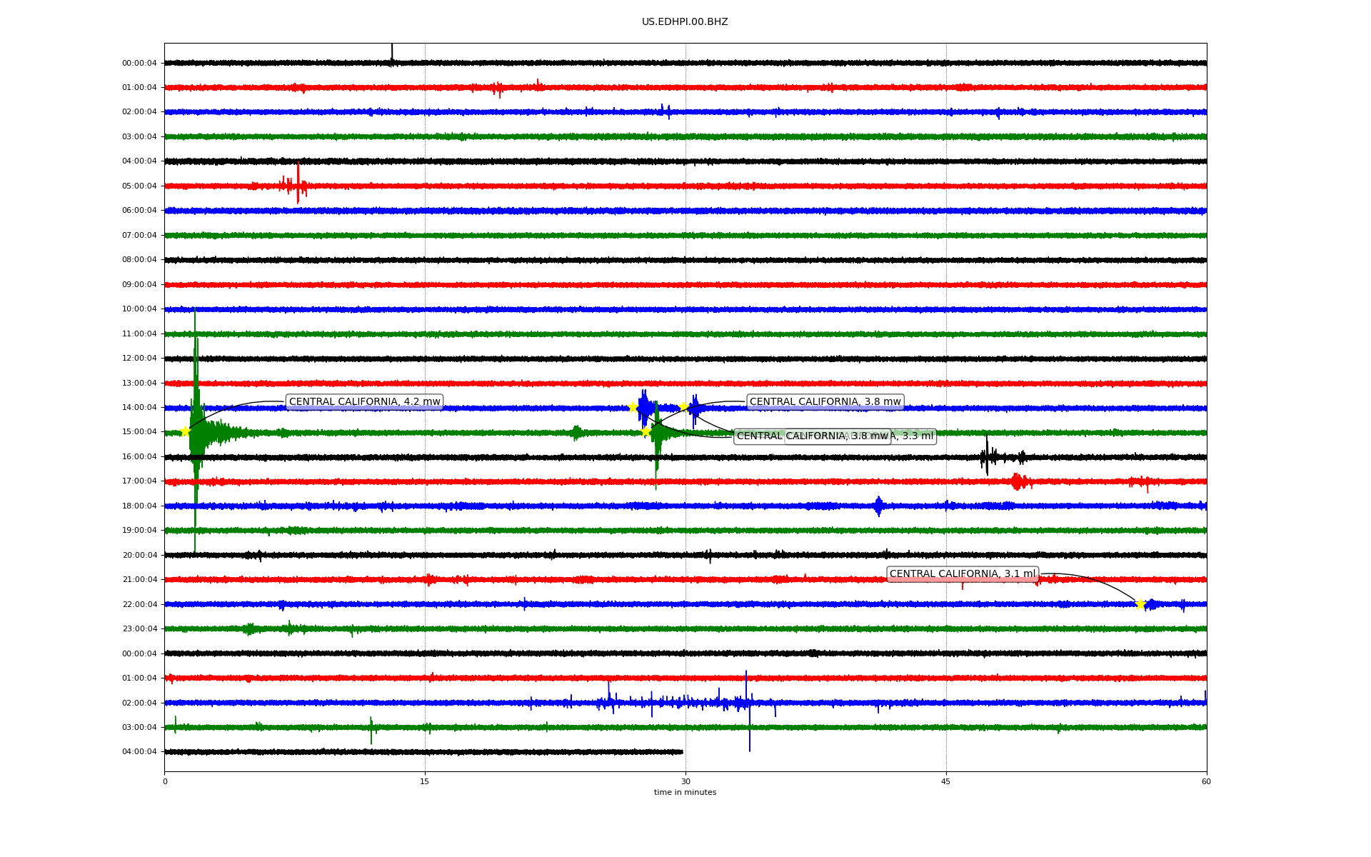Click the leftmost star on the 14:00:04 trace
The height and width of the screenshot is (857, 1371).
[x=633, y=407]
